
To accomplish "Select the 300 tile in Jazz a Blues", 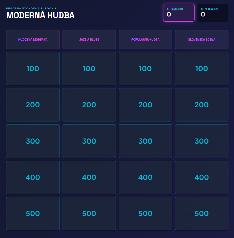I will [x=89, y=141].
